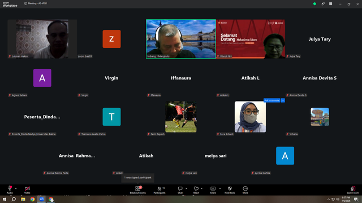Open Host tools shield menu
This screenshot has width=362, height=203.
click(x=230, y=190)
